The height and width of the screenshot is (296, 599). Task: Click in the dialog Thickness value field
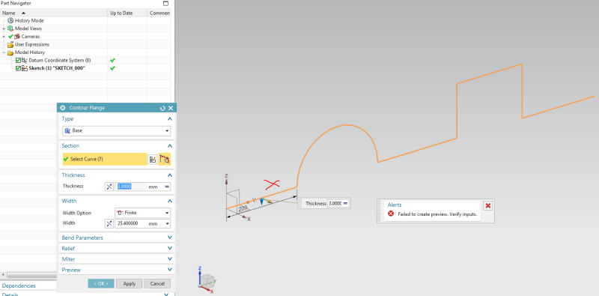click(x=131, y=187)
